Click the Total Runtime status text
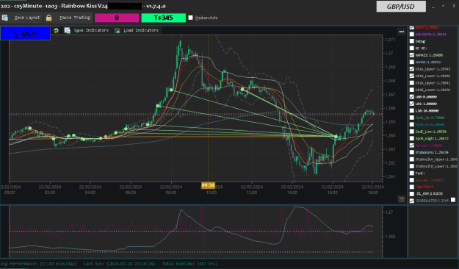The image size is (459, 269). (x=190, y=264)
